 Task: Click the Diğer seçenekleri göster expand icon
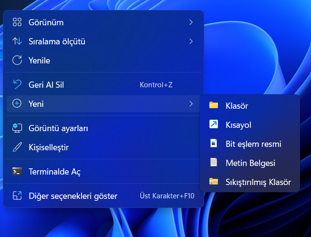pos(17,196)
